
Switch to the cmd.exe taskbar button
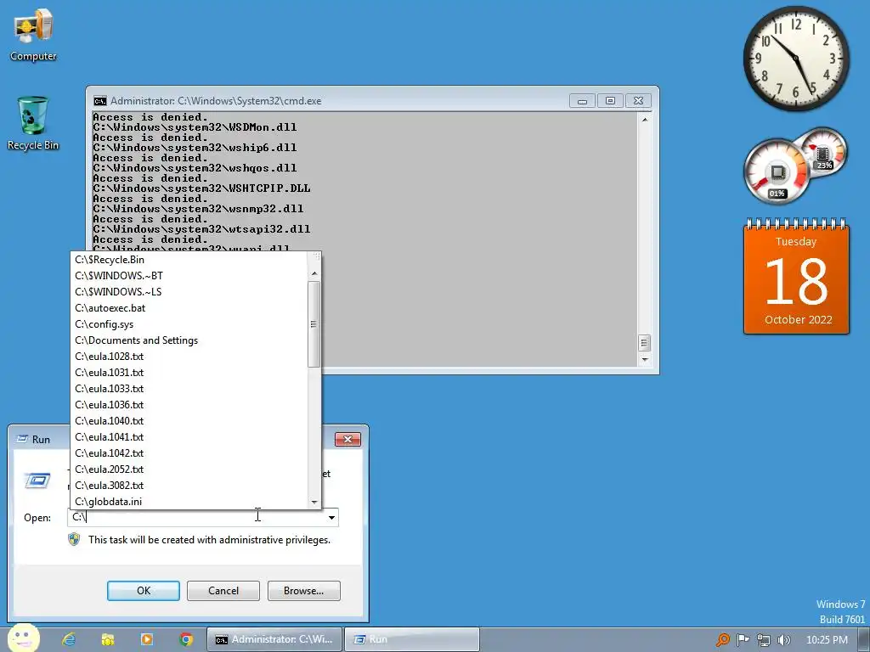[x=274, y=639]
